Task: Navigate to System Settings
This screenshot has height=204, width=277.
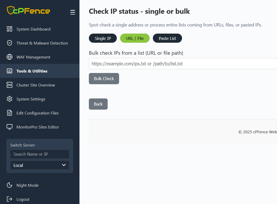Action: tap(40, 99)
